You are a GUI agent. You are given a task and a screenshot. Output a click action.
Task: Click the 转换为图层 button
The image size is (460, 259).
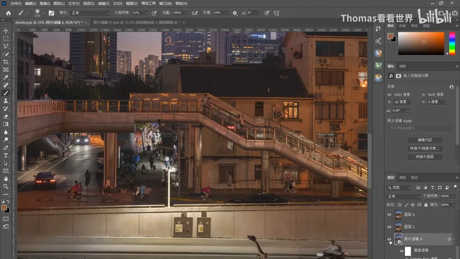pos(424,156)
